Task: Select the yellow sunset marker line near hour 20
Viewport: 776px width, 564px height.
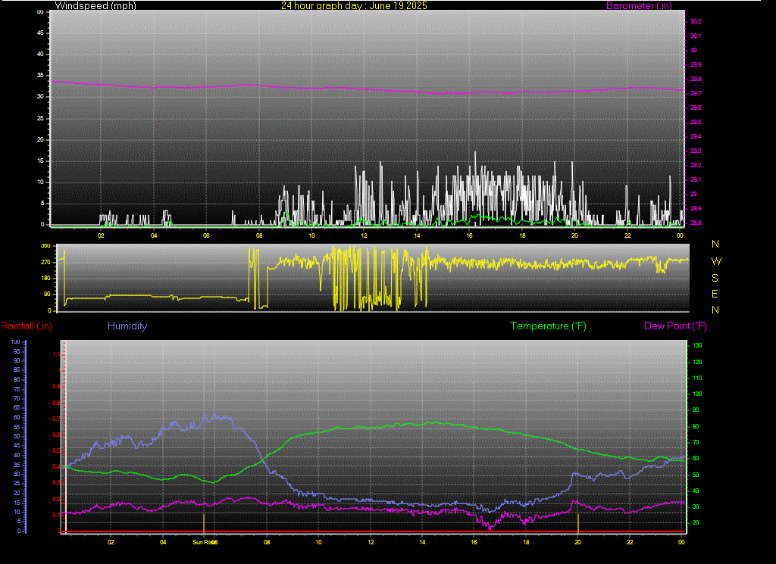Action: pyautogui.click(x=578, y=523)
